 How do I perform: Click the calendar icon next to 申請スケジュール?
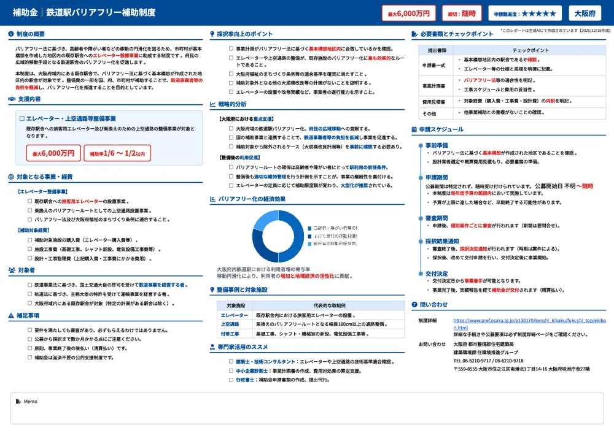[414, 129]
